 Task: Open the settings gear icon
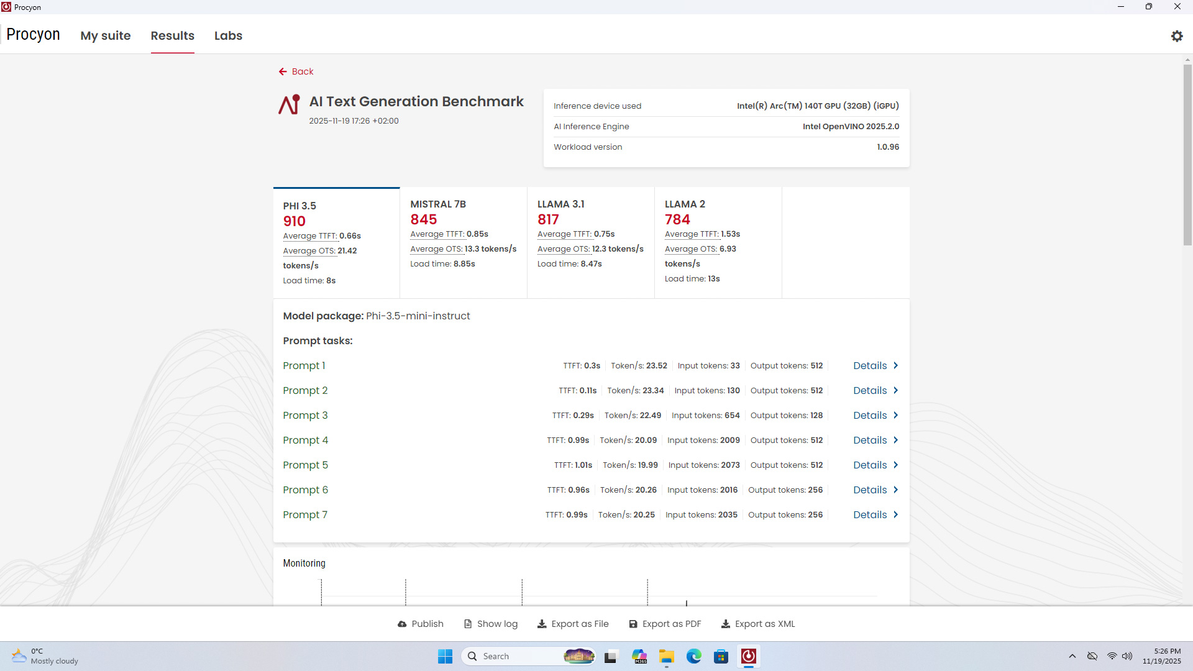click(1177, 36)
